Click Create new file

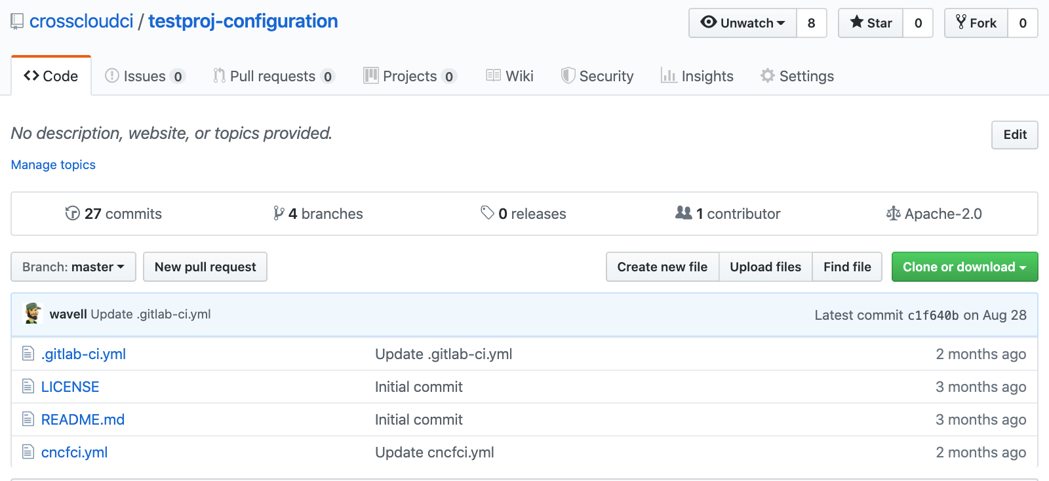click(662, 267)
